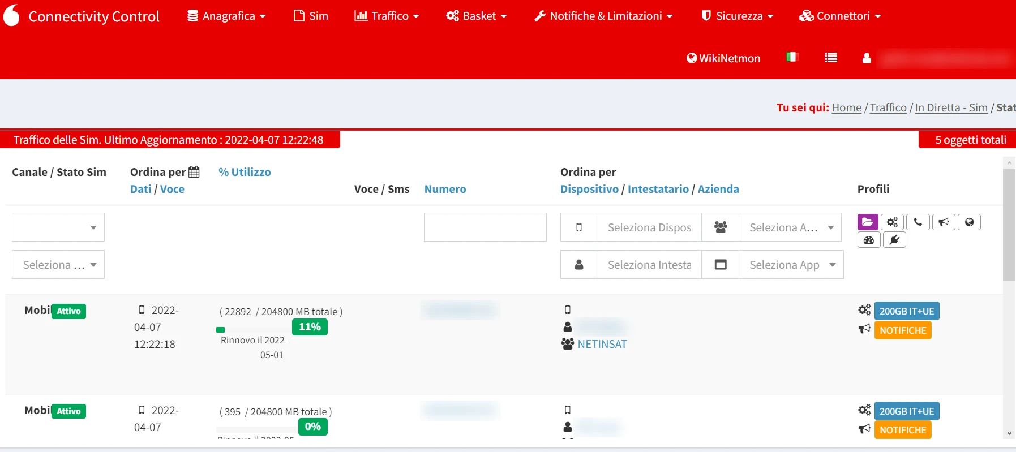Click the device icon beside Seleziona Dispos
1016x452 pixels.
pyautogui.click(x=578, y=227)
